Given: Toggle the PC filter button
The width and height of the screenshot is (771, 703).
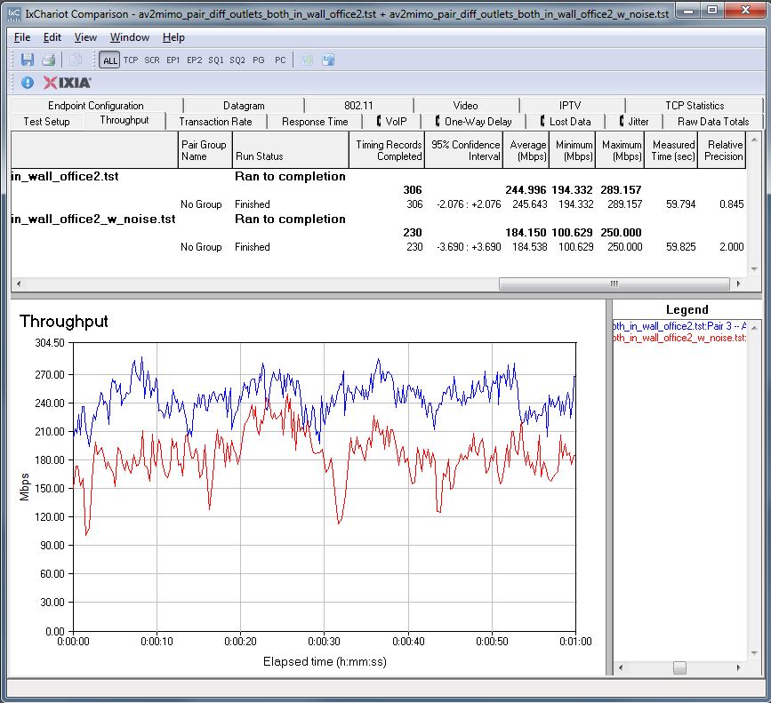Looking at the screenshot, I should (x=280, y=60).
